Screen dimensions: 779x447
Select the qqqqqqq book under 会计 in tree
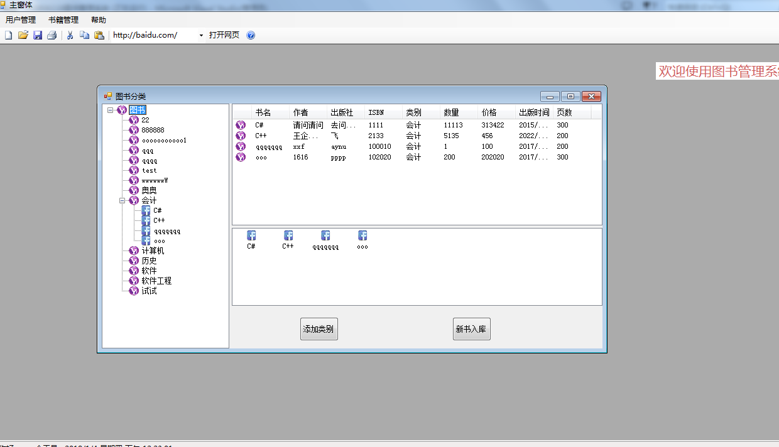167,230
